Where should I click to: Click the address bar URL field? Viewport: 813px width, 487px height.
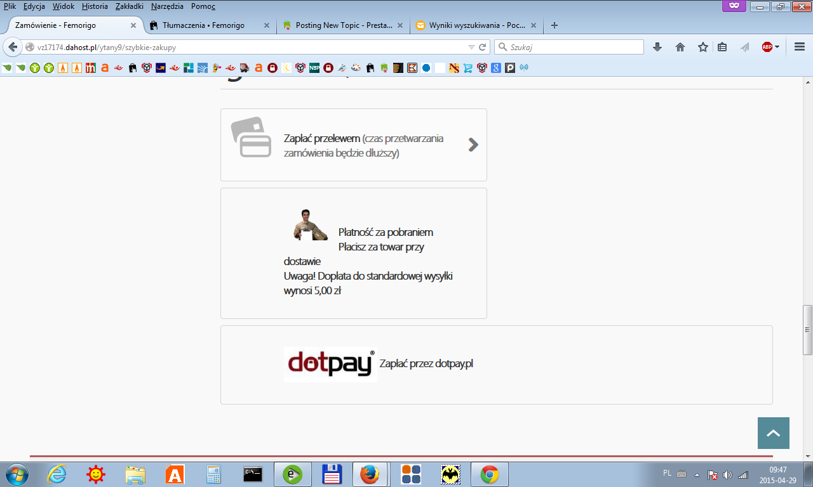pyautogui.click(x=251, y=47)
